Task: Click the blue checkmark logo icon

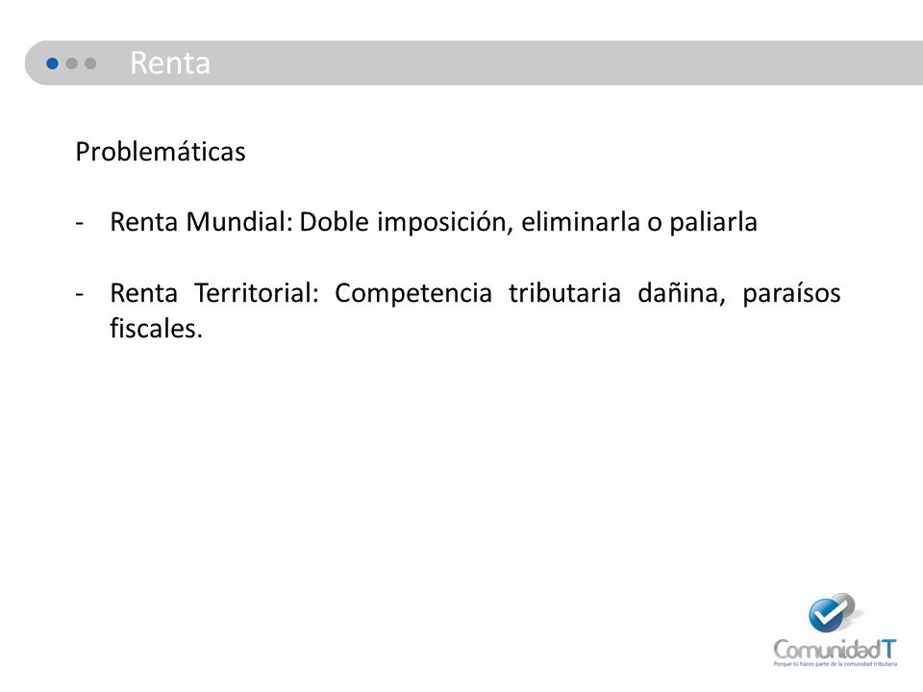Action: point(831,612)
